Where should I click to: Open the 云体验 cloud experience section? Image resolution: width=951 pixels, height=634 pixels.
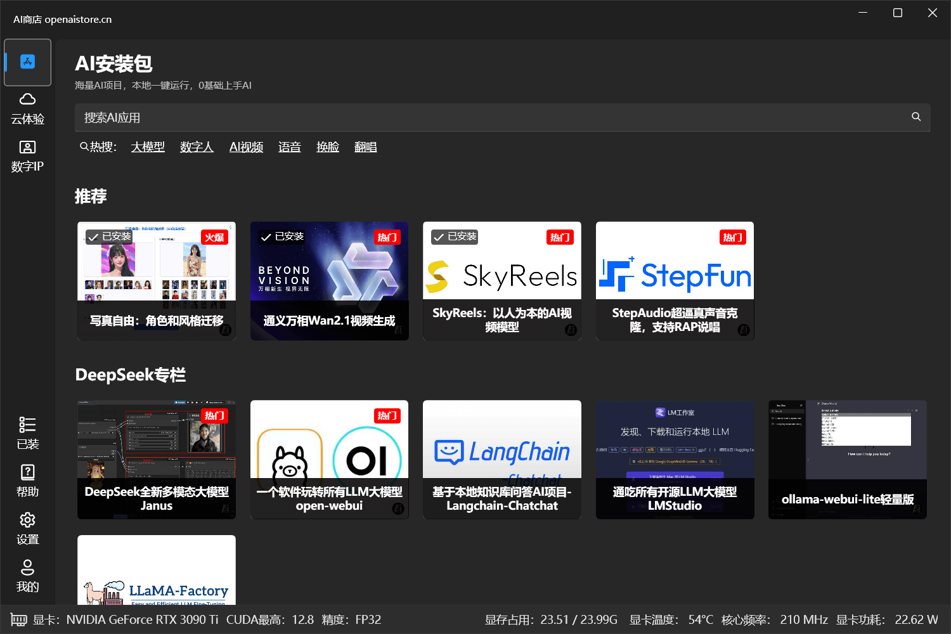click(x=27, y=110)
